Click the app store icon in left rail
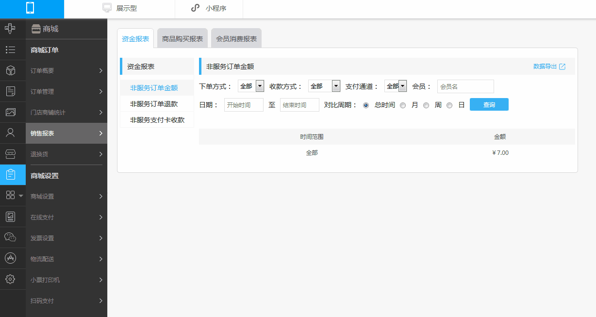596x317 pixels. [10, 258]
